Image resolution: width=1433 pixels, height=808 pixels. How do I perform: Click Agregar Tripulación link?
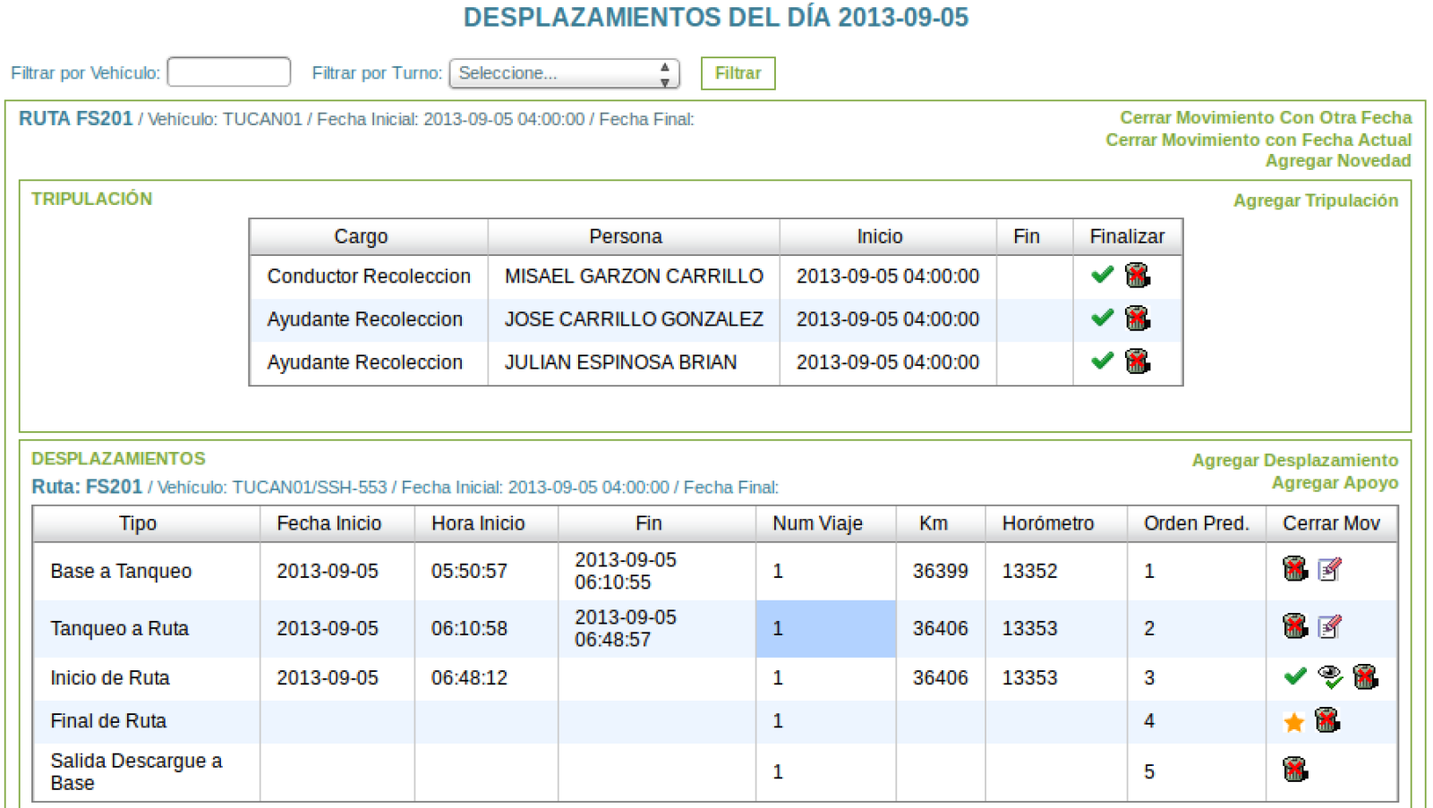[x=1316, y=200]
